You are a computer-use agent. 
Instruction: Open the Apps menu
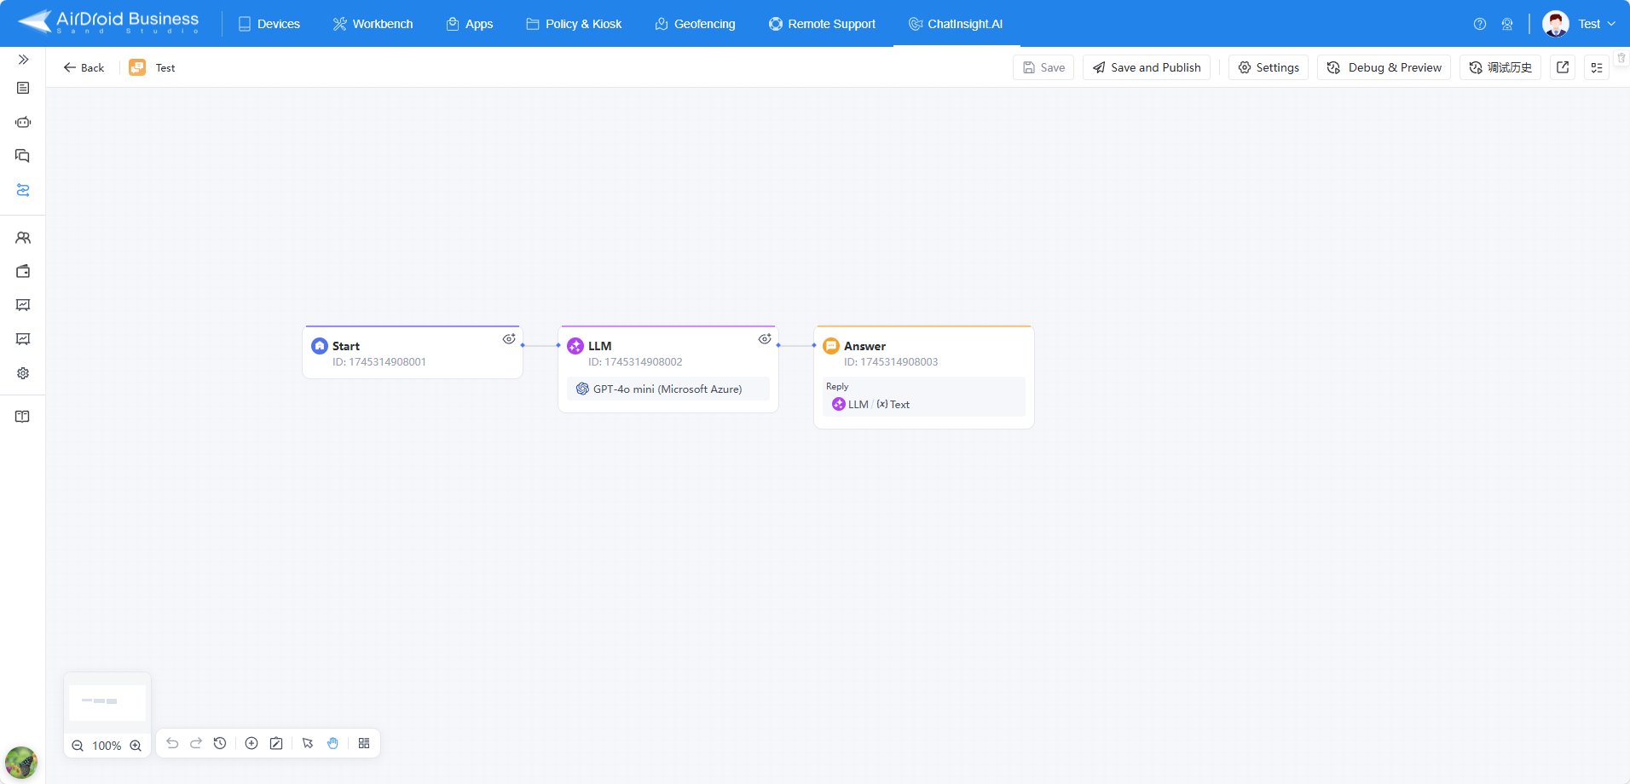pyautogui.click(x=470, y=24)
